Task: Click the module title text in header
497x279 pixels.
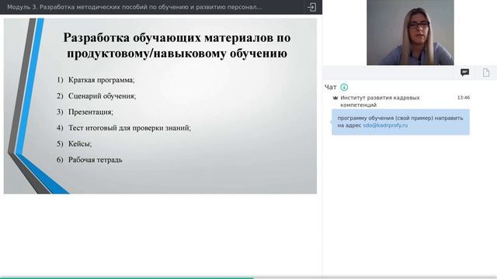Action: point(134,7)
